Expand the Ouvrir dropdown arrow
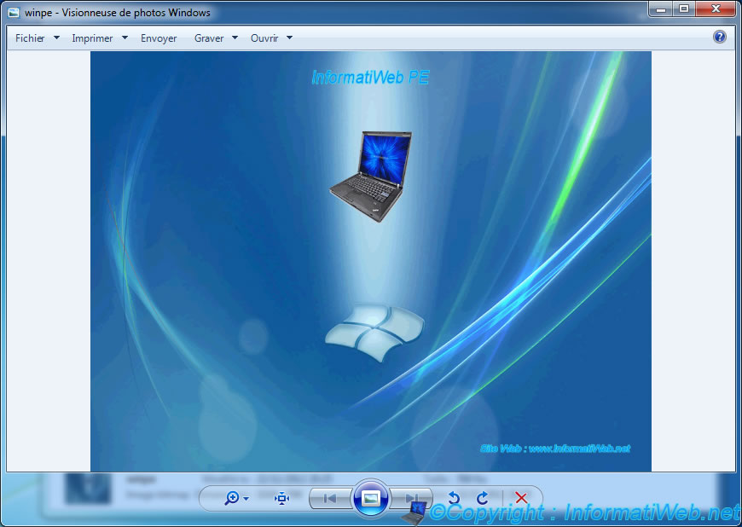The width and height of the screenshot is (742, 527). 287,38
